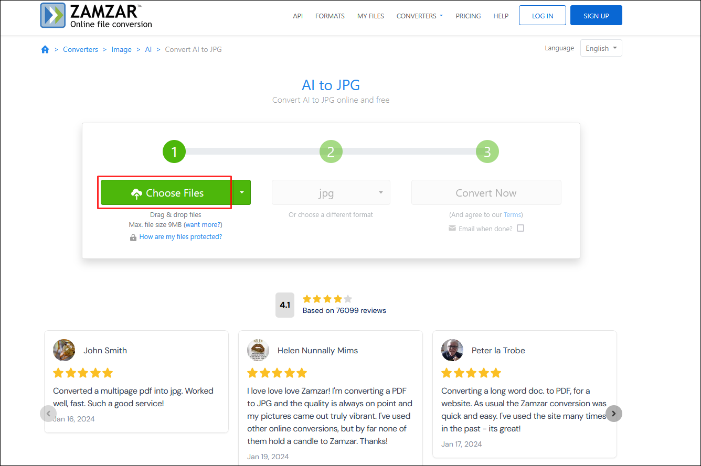
Task: Click the Jan 16, 2024 review date
Action: coord(74,419)
